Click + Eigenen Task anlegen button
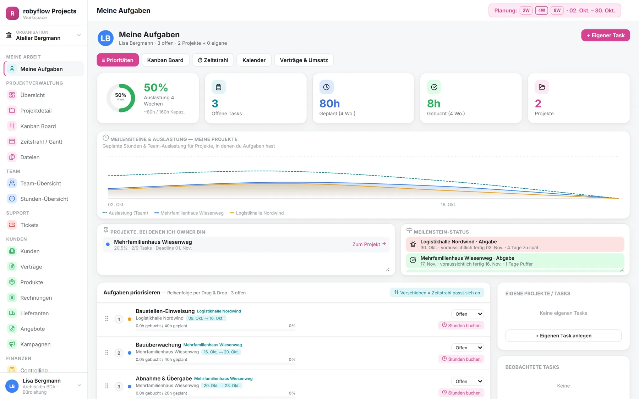Screen dimensions: 639x399 point(563,336)
